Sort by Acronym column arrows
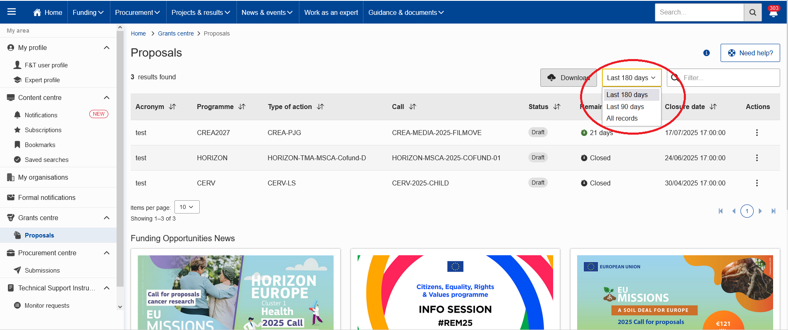 173,107
